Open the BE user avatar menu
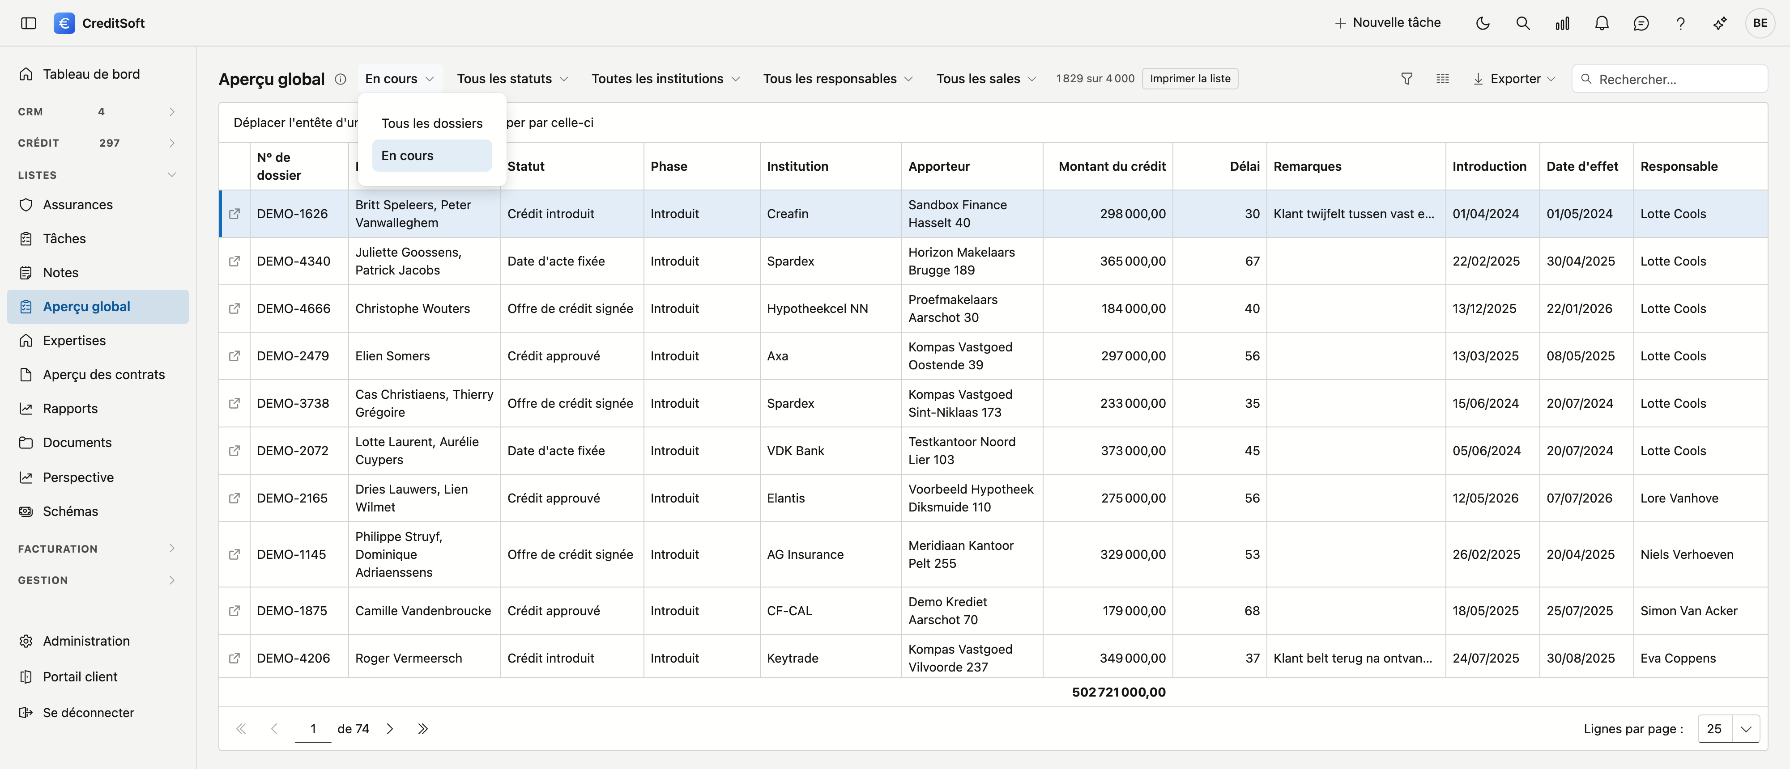Image resolution: width=1790 pixels, height=769 pixels. click(1760, 23)
